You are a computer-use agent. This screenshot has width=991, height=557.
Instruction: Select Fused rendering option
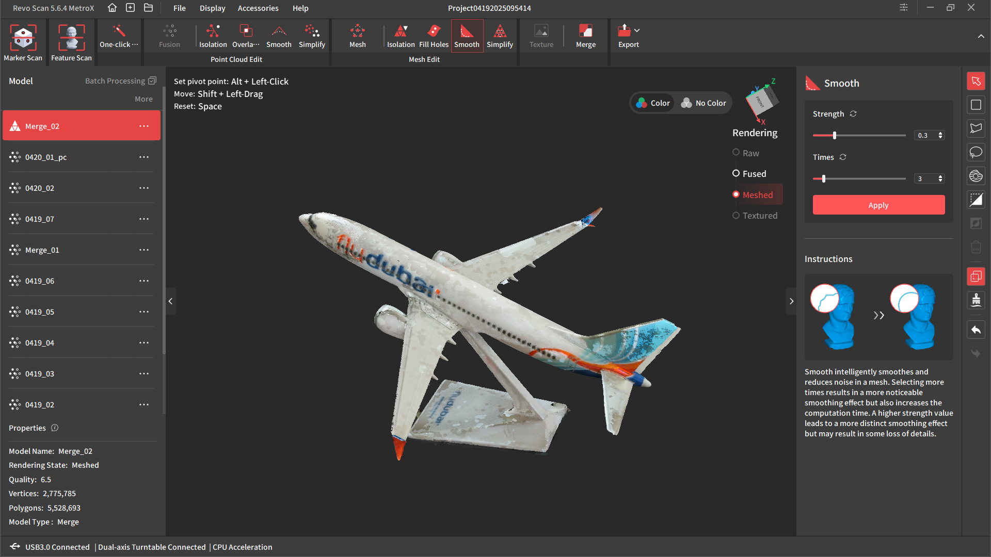(x=749, y=174)
